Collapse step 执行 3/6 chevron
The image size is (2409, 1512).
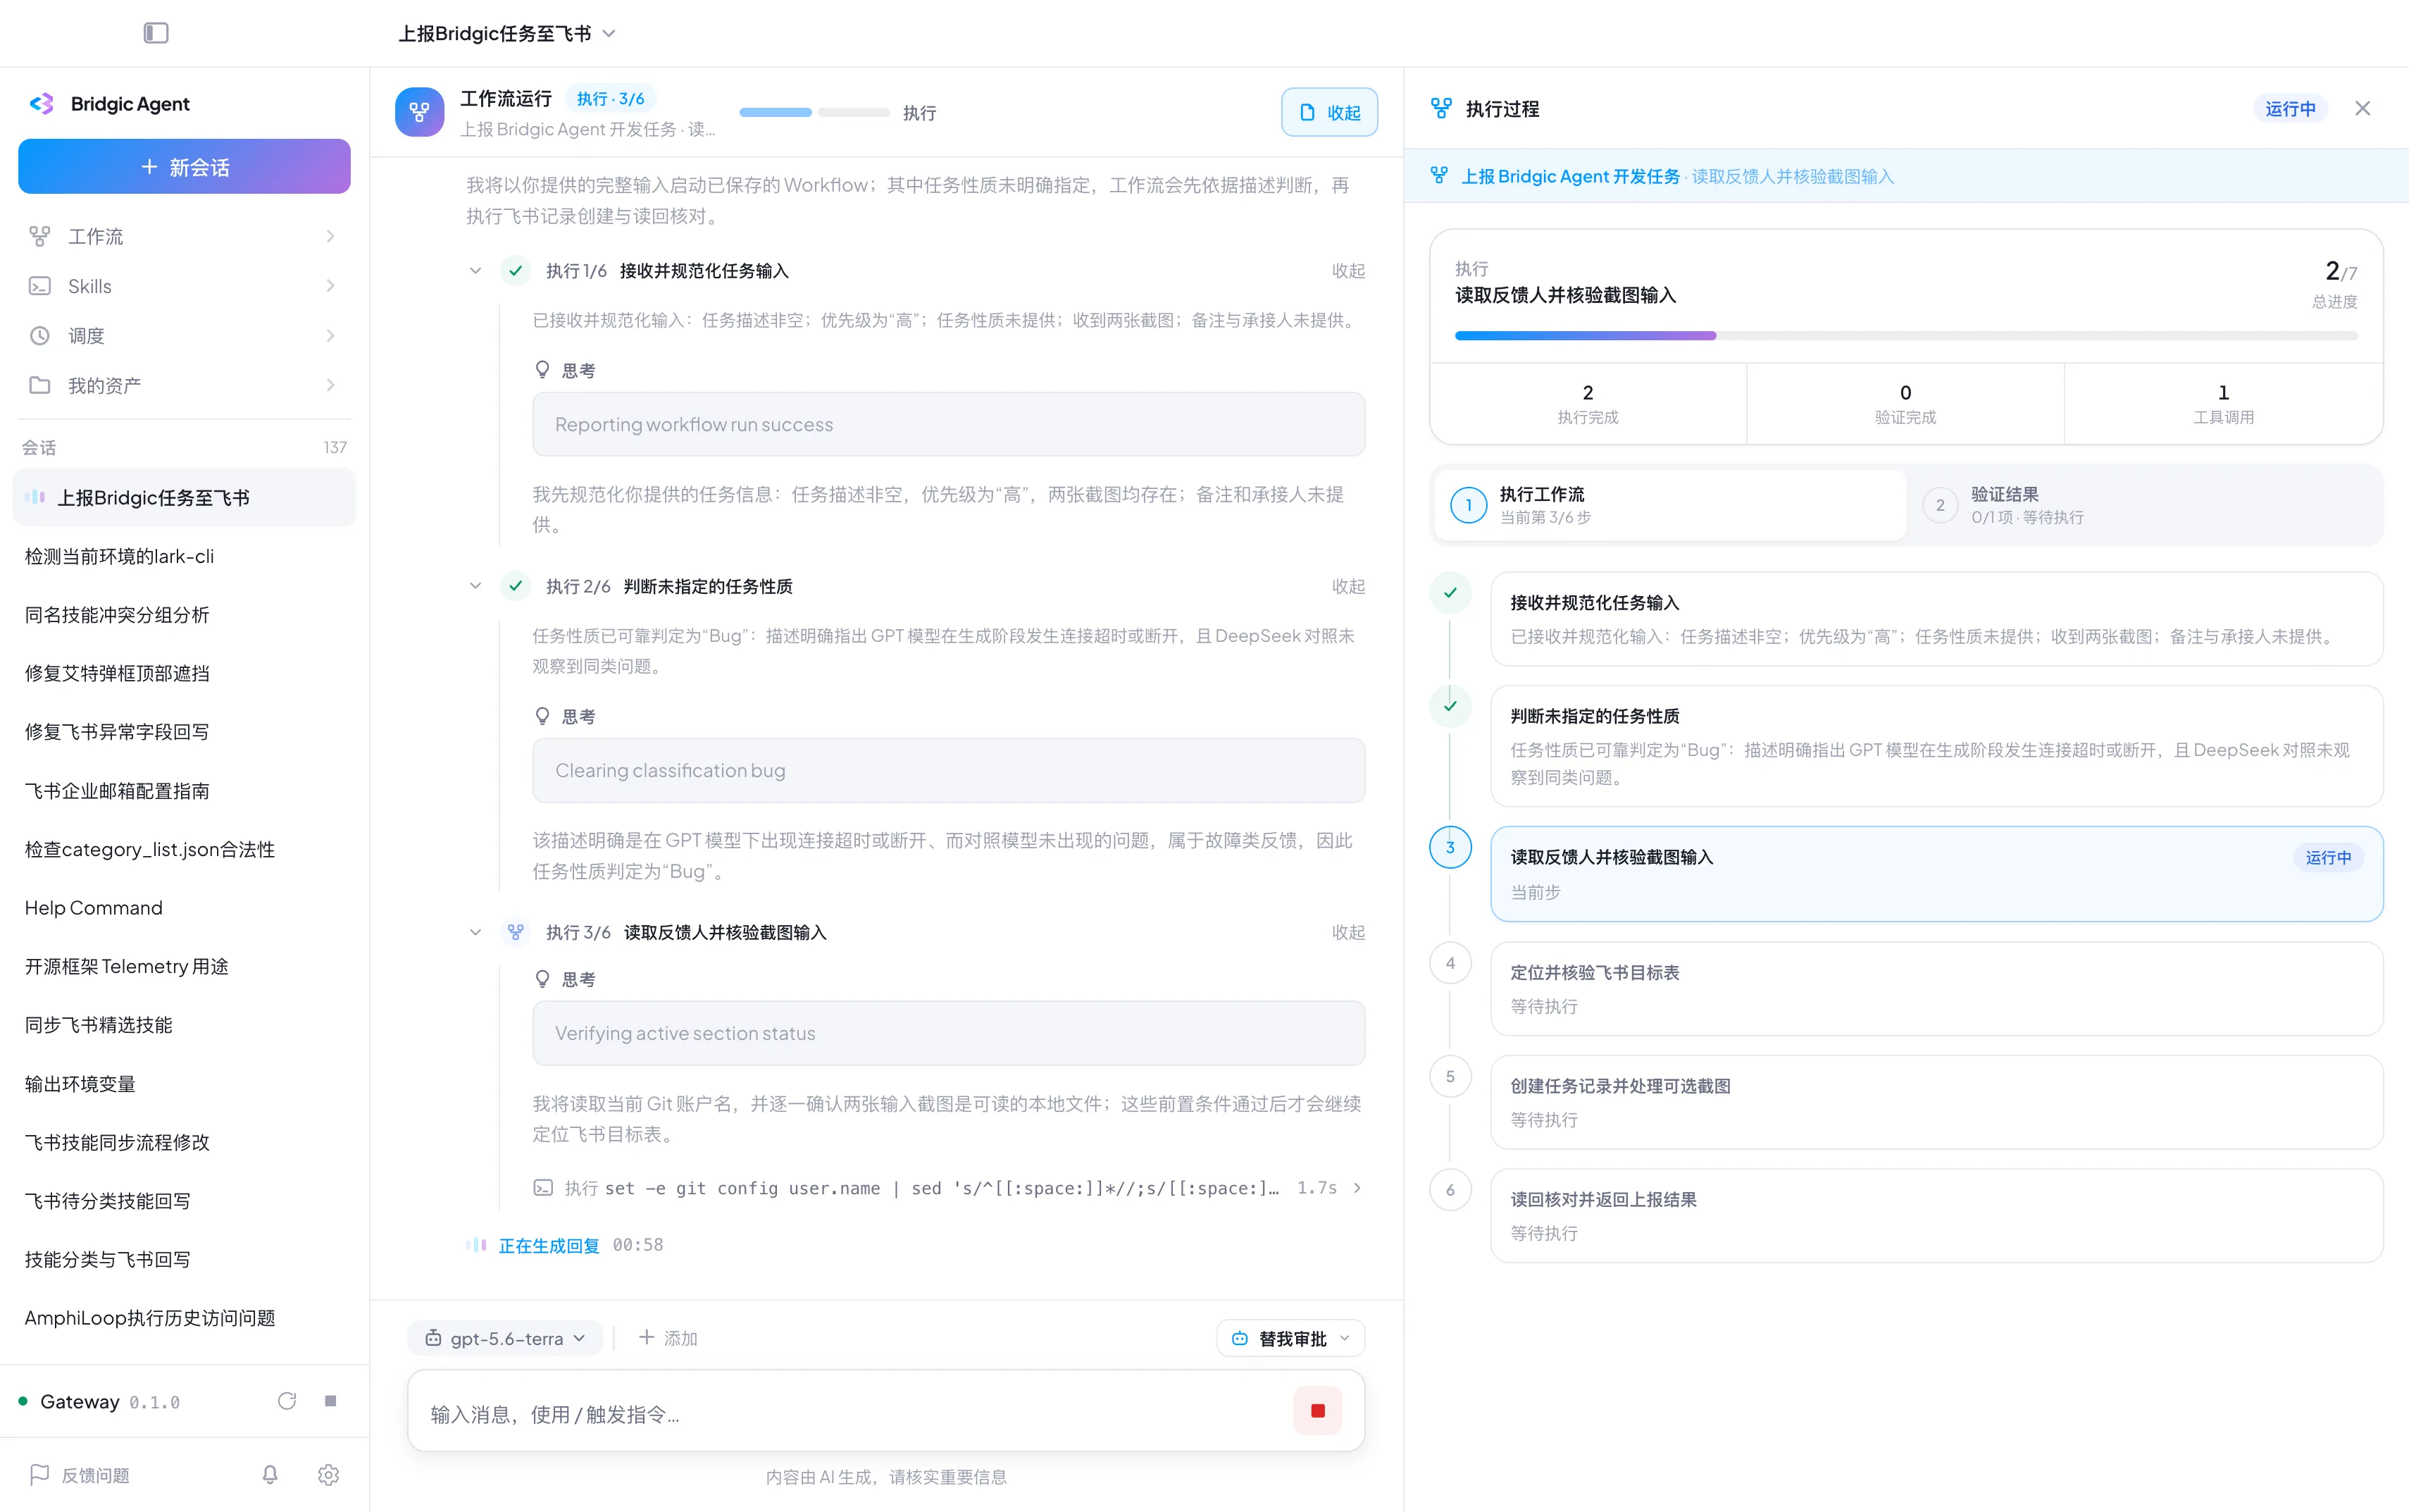click(x=475, y=932)
